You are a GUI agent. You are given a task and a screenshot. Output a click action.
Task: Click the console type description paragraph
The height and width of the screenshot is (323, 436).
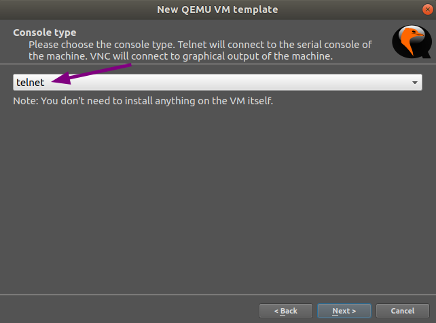[x=197, y=50]
